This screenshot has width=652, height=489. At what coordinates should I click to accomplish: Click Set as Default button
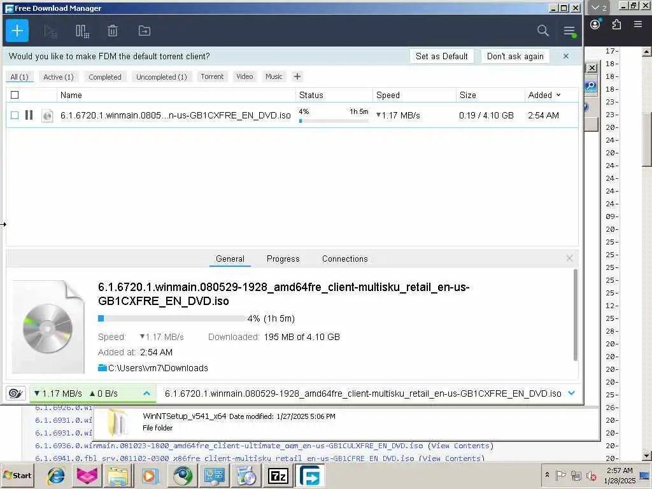[x=442, y=56]
